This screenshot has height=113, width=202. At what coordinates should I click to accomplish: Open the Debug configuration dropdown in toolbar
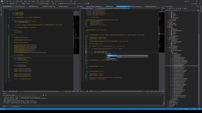tap(24, 4)
